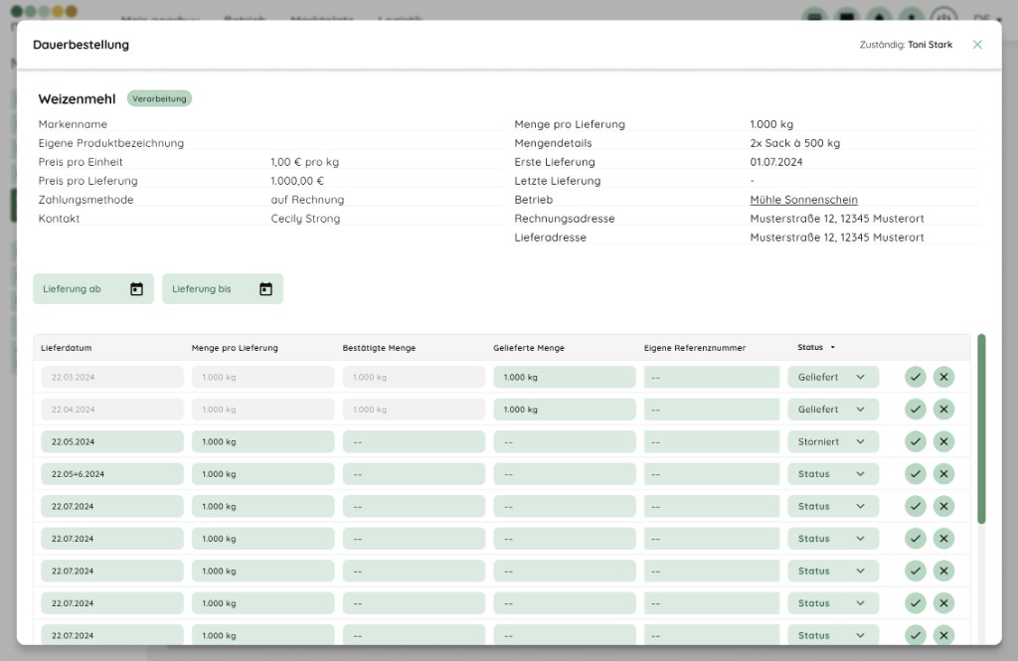This screenshot has width=1018, height=661.
Task: Edit Eigene Referenznummer for 22.05=6.2024
Action: [x=712, y=474]
